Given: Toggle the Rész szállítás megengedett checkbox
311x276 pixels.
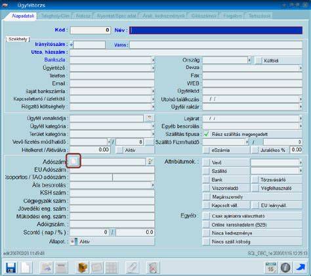Looking at the screenshot, I should point(206,134).
